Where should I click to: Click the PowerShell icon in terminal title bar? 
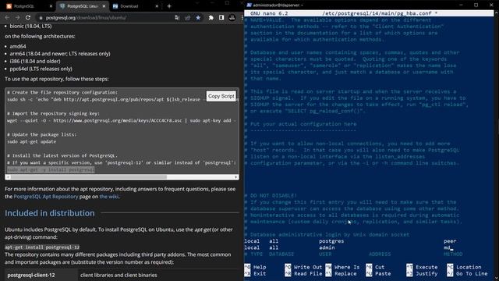tap(249, 5)
